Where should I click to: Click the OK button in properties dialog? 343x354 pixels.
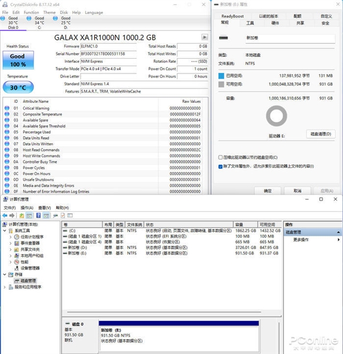click(x=268, y=191)
